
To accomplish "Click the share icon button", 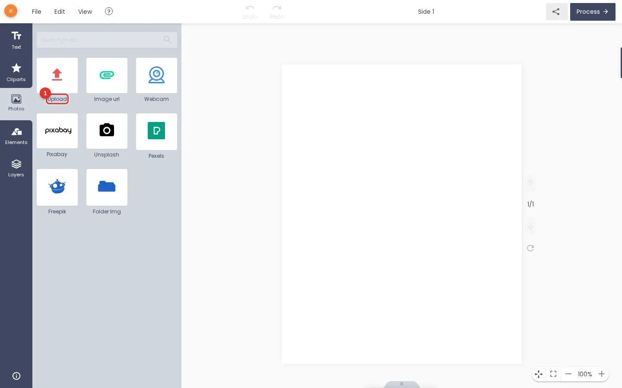I will click(556, 12).
